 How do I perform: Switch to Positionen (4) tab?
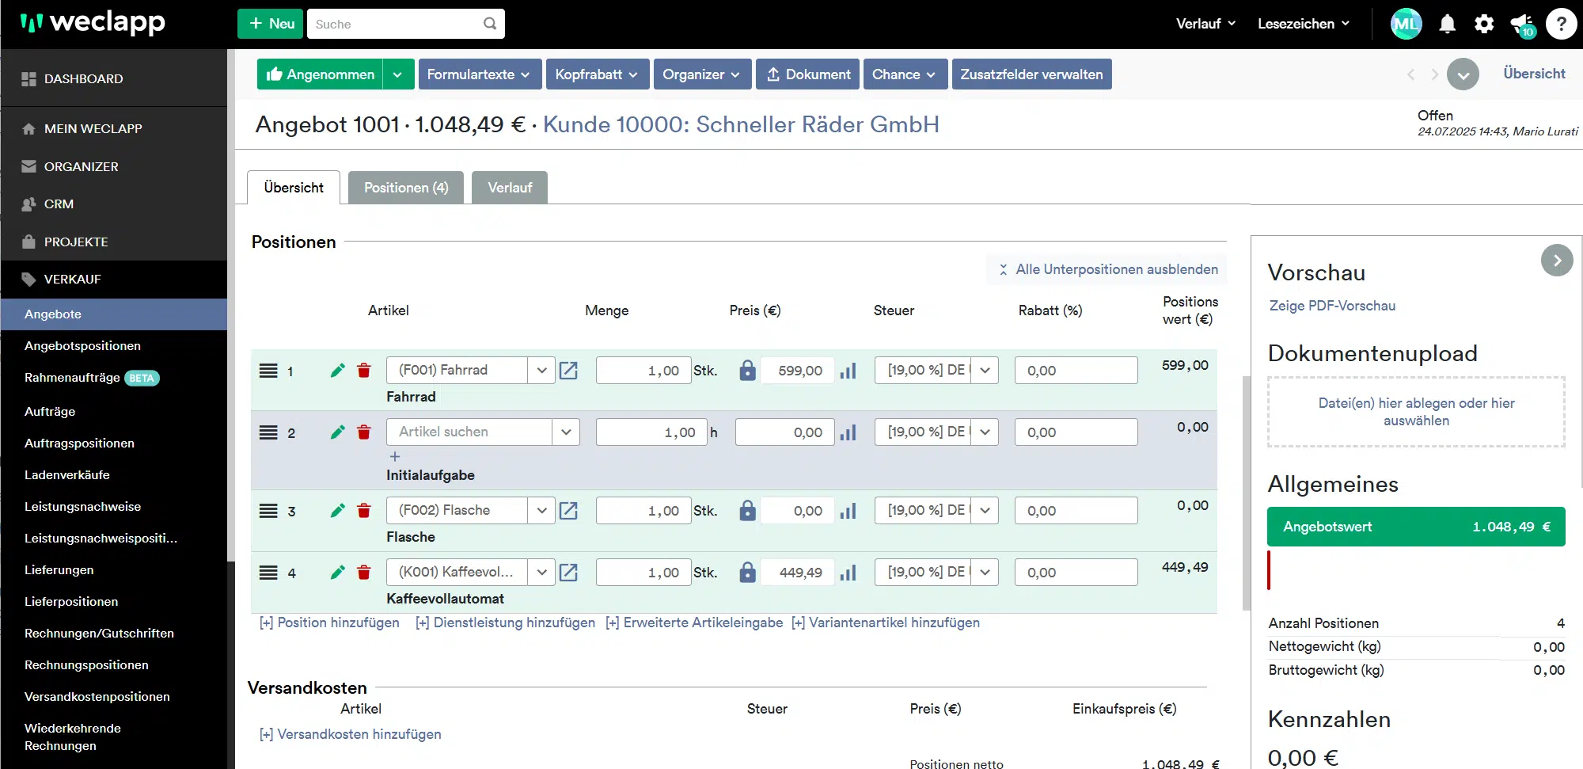[406, 188]
